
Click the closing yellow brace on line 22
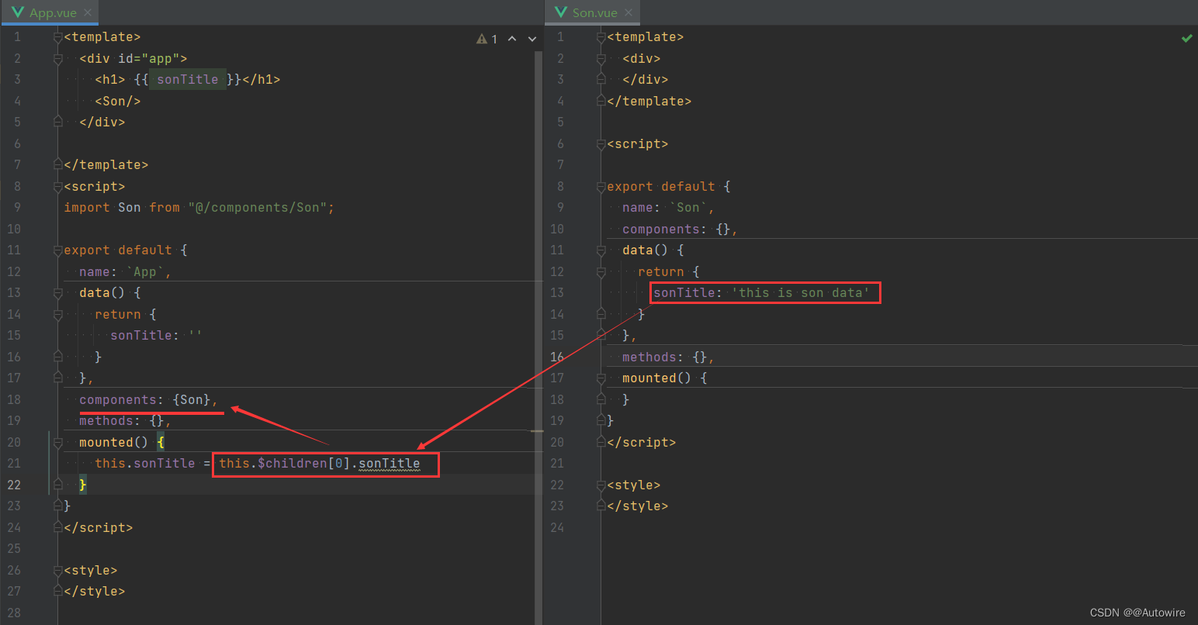[x=83, y=485]
